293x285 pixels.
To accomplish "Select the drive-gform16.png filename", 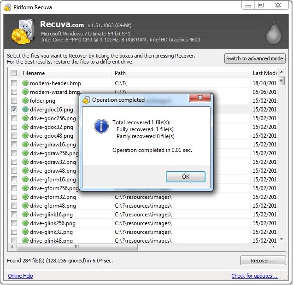I will (x=53, y=180).
